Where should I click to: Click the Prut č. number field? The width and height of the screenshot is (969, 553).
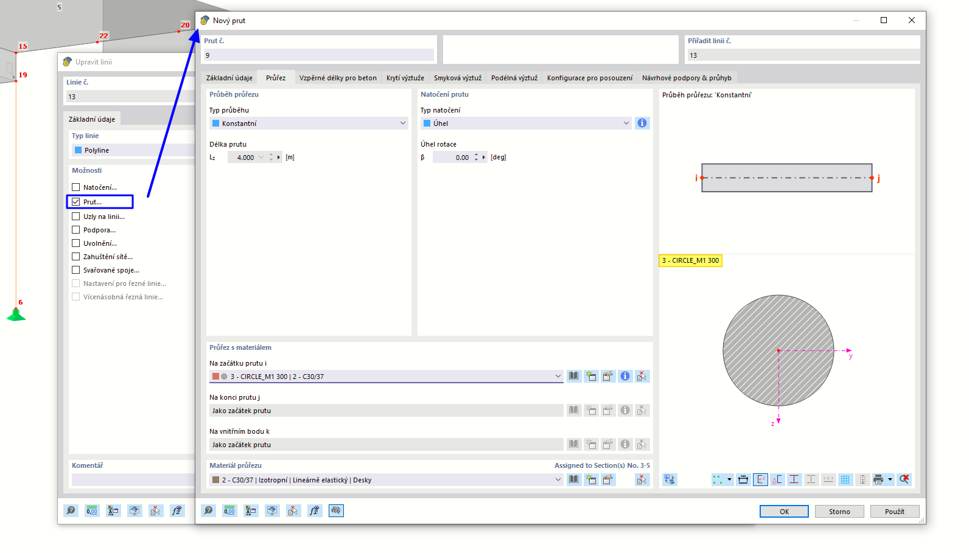319,55
